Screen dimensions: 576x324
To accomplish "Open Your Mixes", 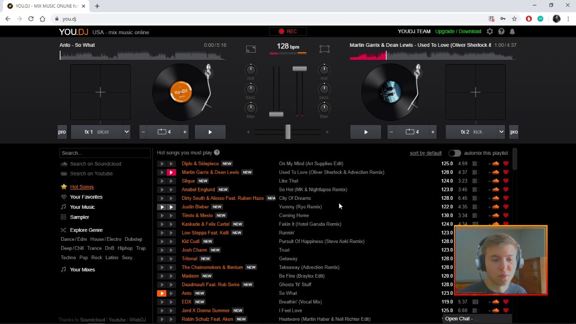I will click(x=82, y=270).
